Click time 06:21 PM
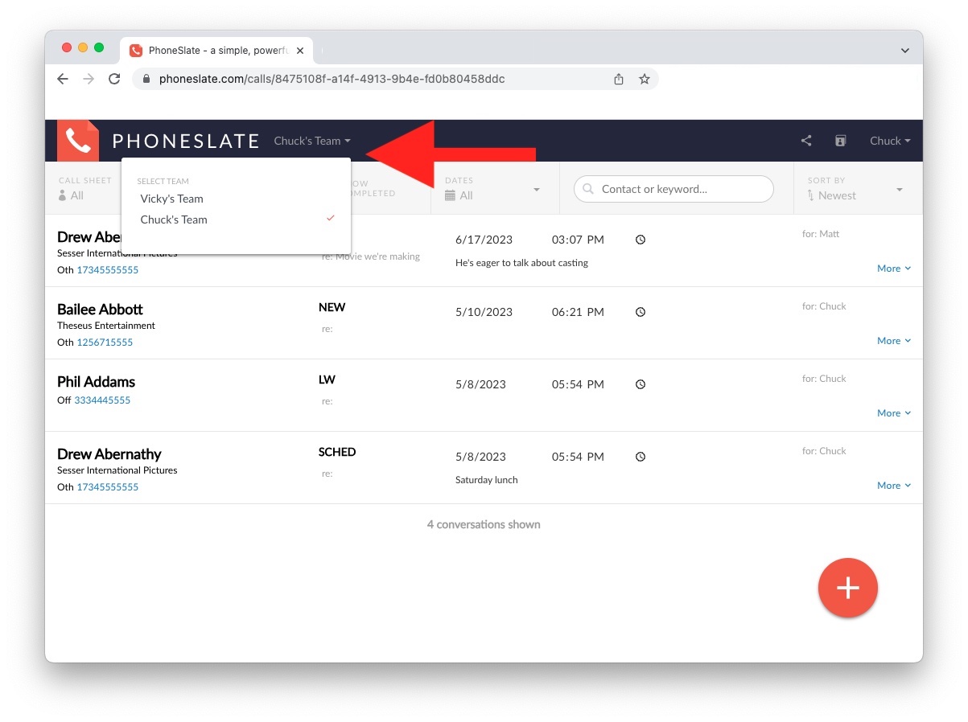The height and width of the screenshot is (722, 968). pos(578,312)
